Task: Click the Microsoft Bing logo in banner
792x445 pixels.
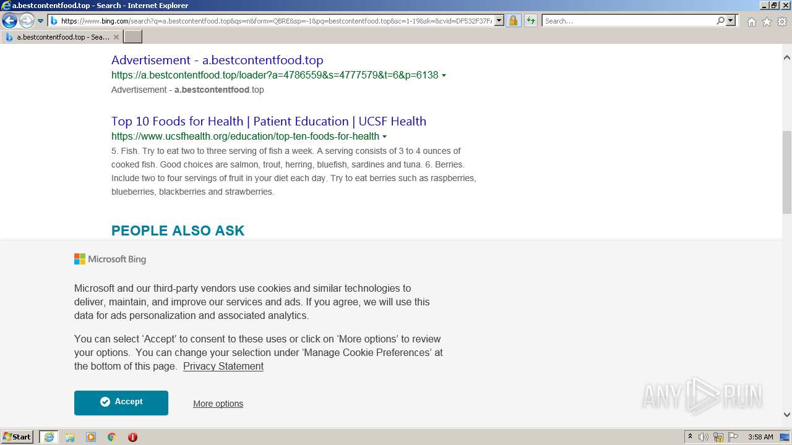Action: tap(110, 260)
